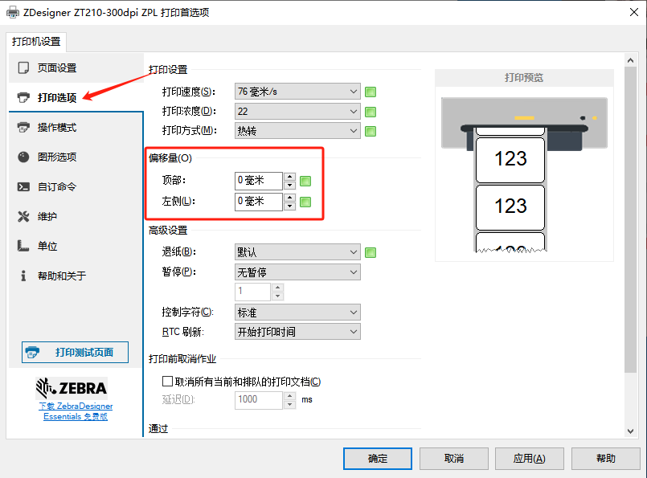Open the 单位 ruler icon

click(23, 247)
